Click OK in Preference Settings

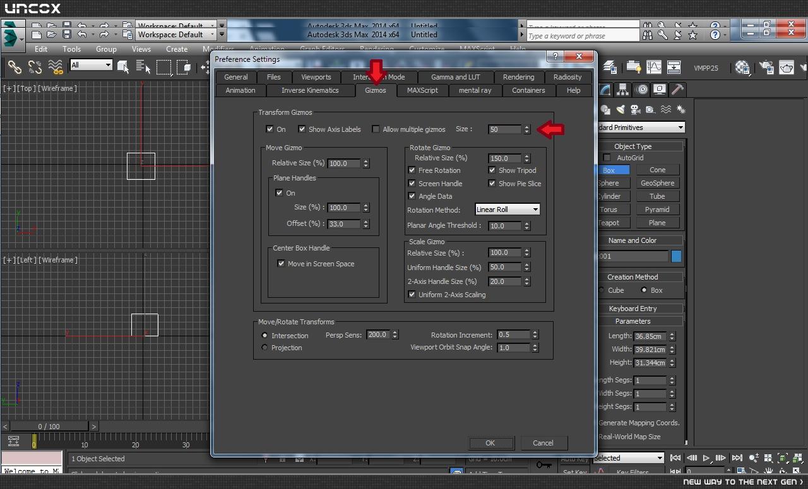pyautogui.click(x=490, y=443)
